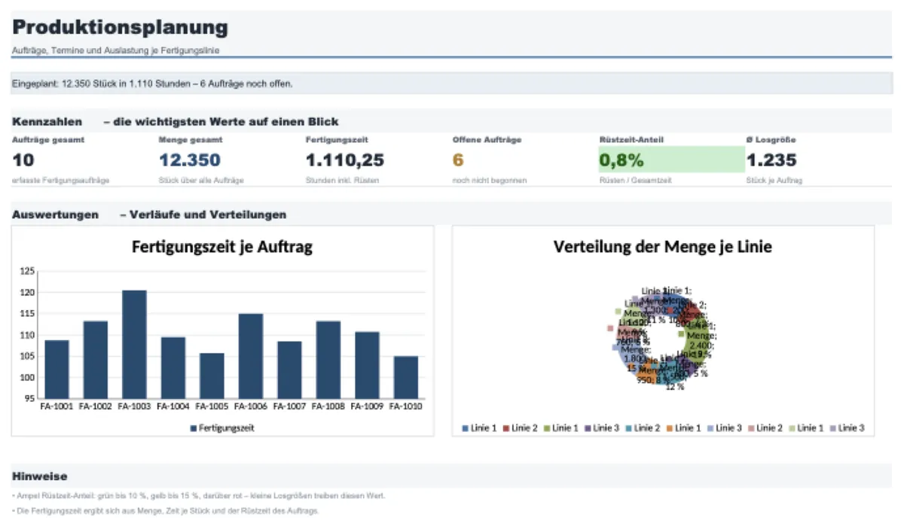Click the title 'Verteilung der Menge je Linie'
The image size is (904, 526).
tap(663, 246)
